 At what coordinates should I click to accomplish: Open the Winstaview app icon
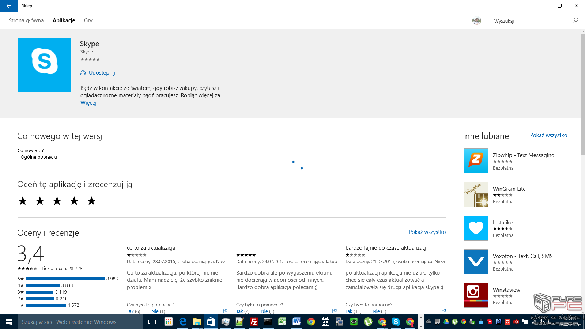coord(476,295)
